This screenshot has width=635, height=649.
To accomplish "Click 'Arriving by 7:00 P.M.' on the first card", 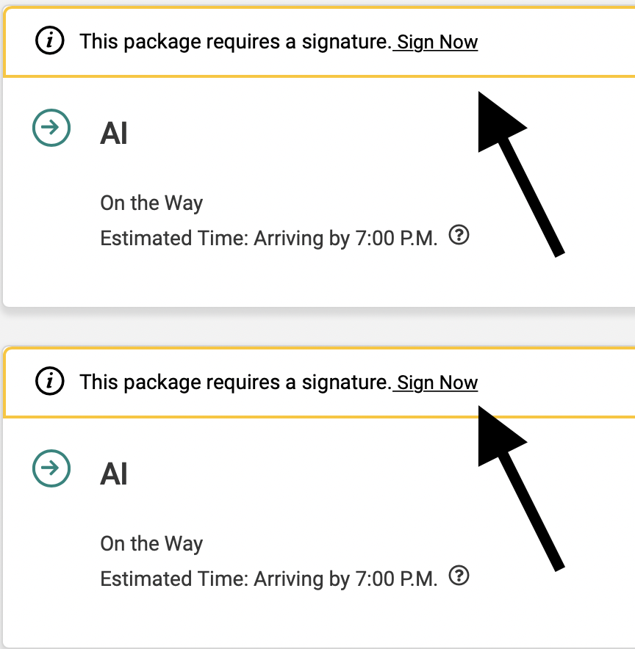I will click(345, 239).
